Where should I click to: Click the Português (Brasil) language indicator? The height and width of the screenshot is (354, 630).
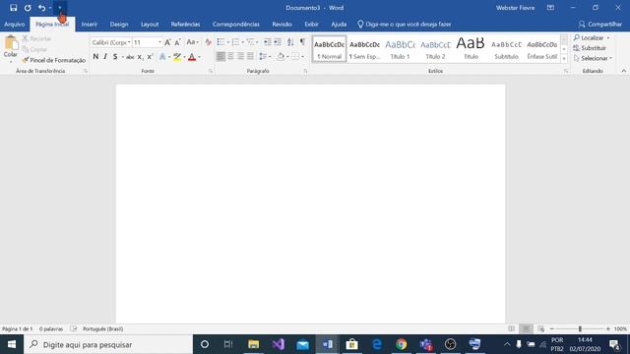click(x=102, y=328)
